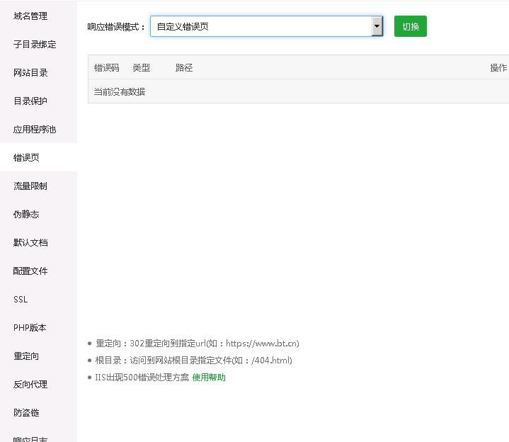Click the 类型 column header
Viewport: 509px width, 442px height.
coord(141,67)
